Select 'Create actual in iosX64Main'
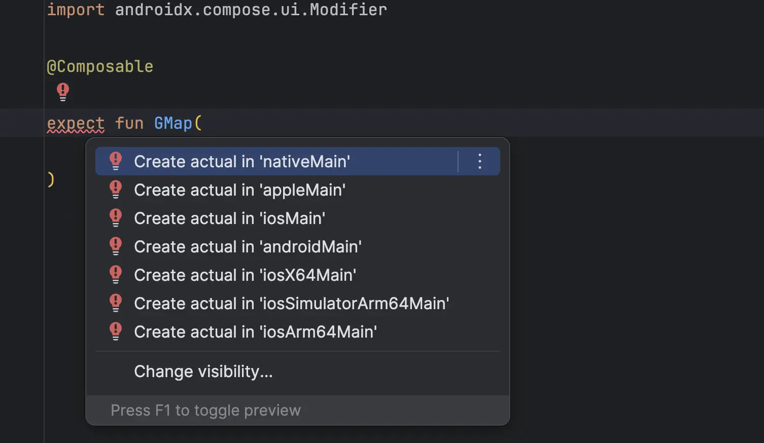The width and height of the screenshot is (764, 443). point(245,275)
